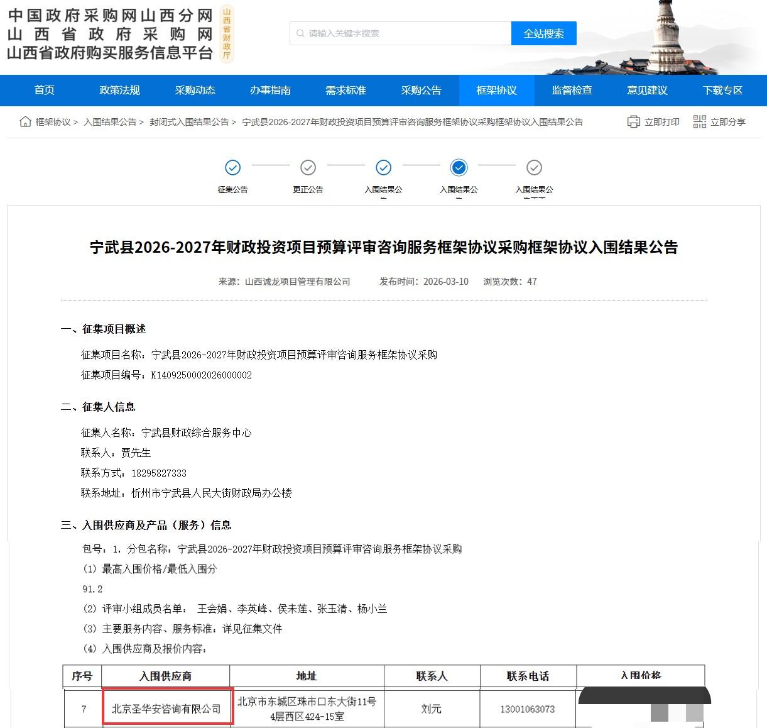The image size is (767, 728).
Task: Click the 框架协议 breadcrumb link
Action: point(53,122)
